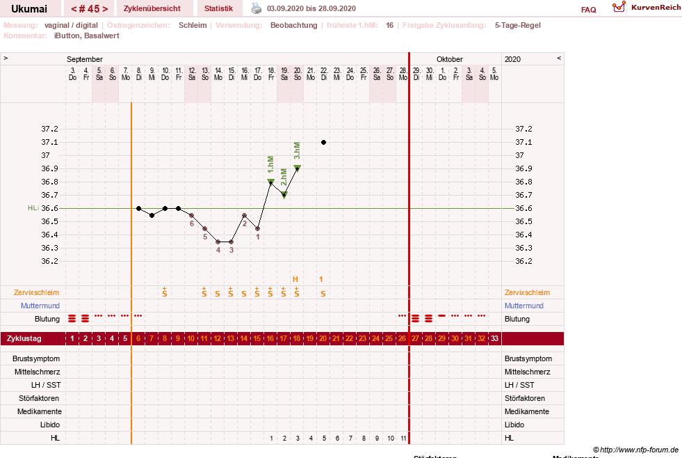Click the temperature point labeled 6
682x458 pixels.
pyautogui.click(x=191, y=216)
